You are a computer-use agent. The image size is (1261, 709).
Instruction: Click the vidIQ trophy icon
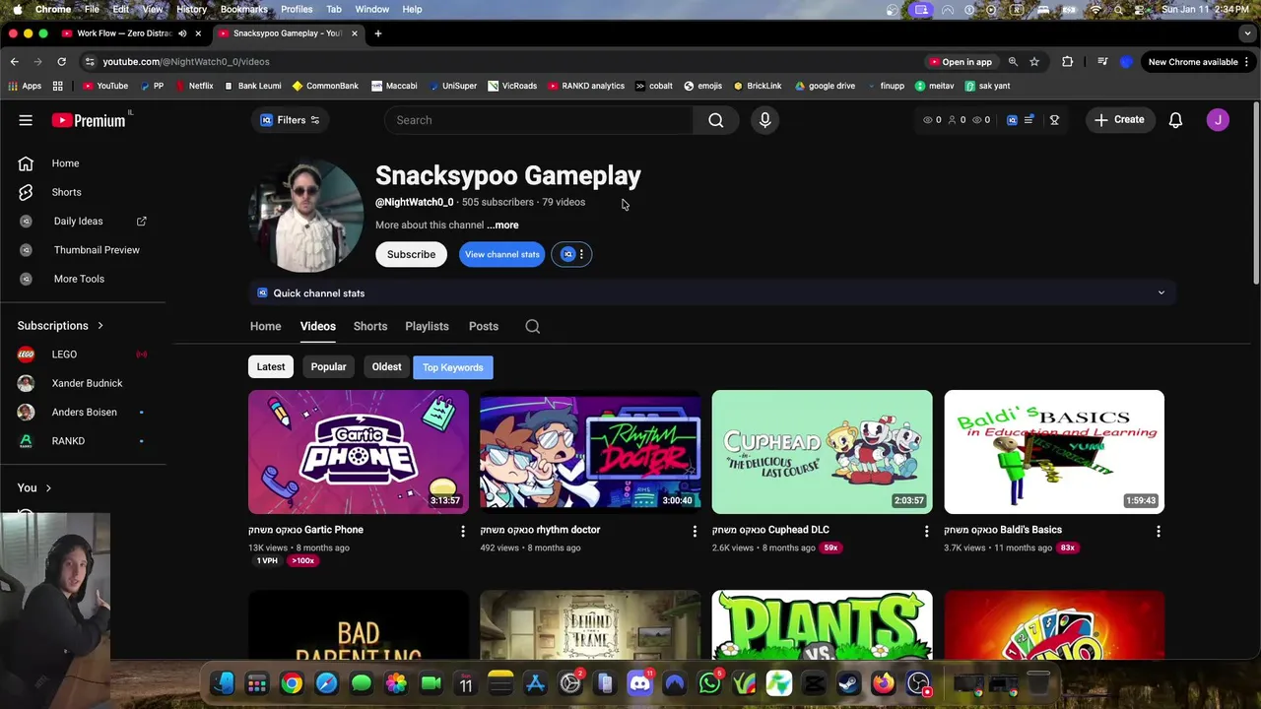1054,120
